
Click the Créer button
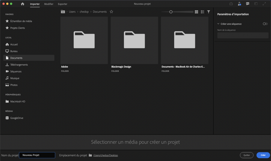point(263,155)
